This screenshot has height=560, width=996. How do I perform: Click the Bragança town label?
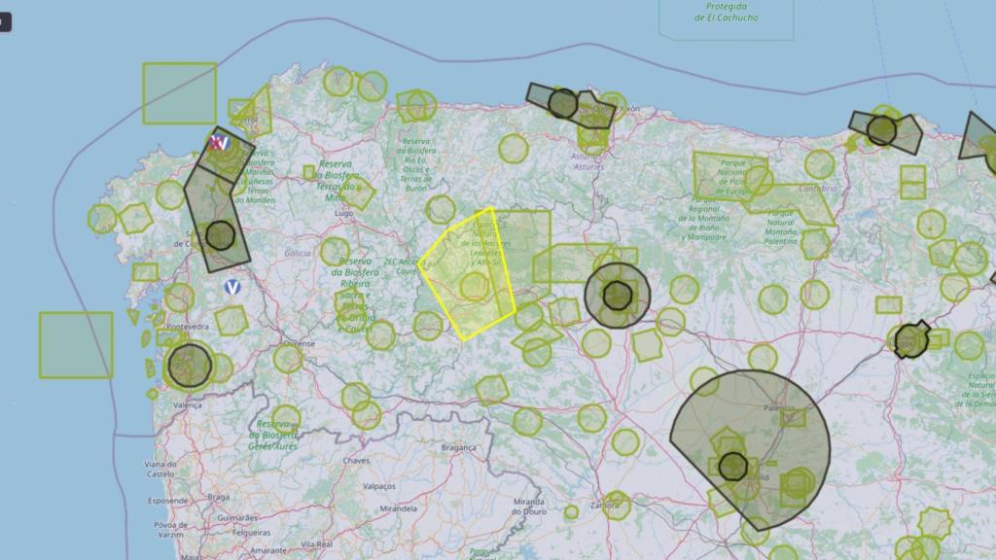[x=459, y=447]
